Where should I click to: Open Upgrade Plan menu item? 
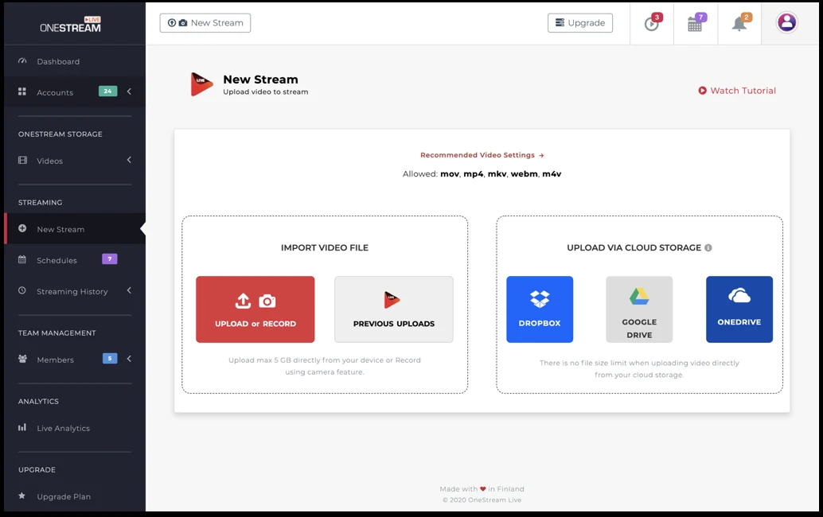75,496
